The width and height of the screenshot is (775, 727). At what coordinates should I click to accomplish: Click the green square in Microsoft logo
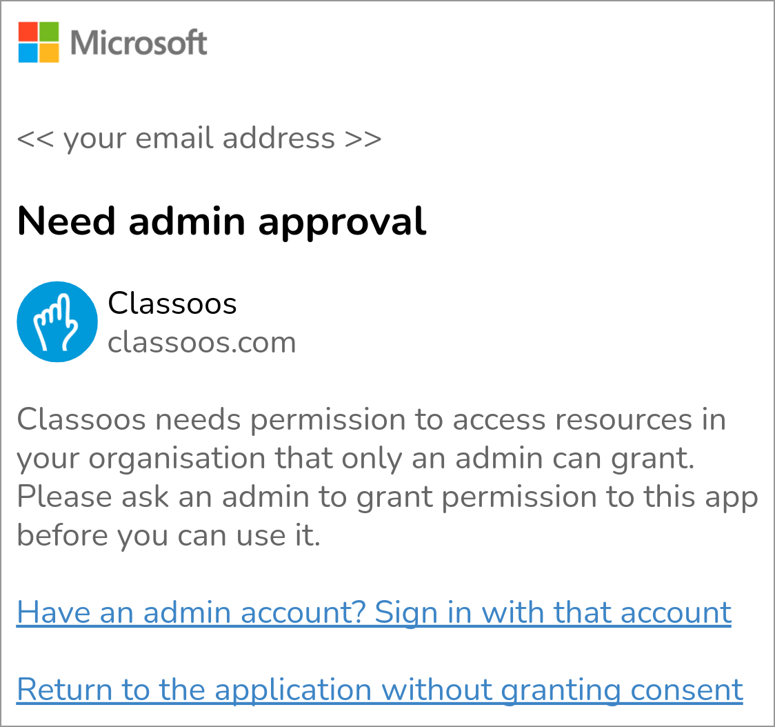[49, 31]
